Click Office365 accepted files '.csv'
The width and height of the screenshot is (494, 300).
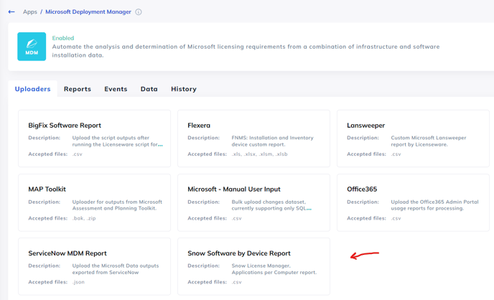[396, 218]
